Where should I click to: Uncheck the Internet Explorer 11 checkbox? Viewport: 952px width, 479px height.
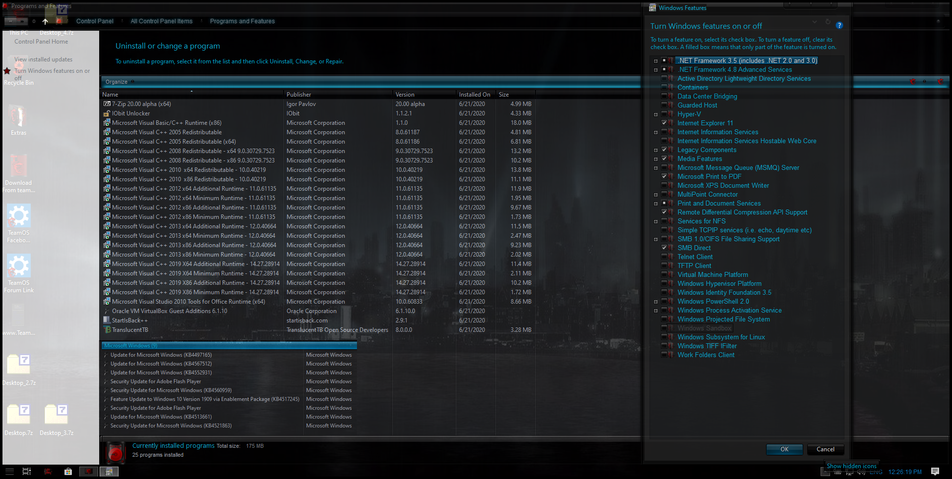tap(664, 123)
